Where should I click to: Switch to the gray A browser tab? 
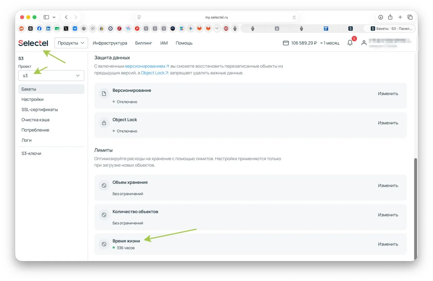click(x=277, y=29)
